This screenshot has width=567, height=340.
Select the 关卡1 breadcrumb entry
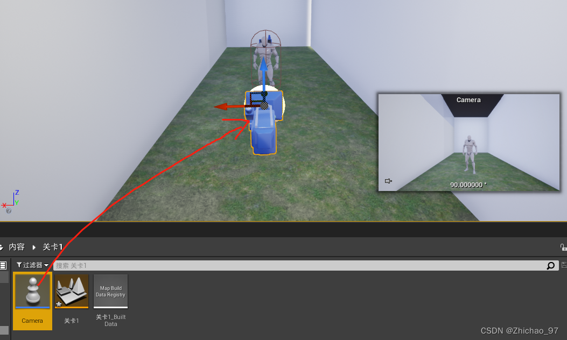click(52, 247)
